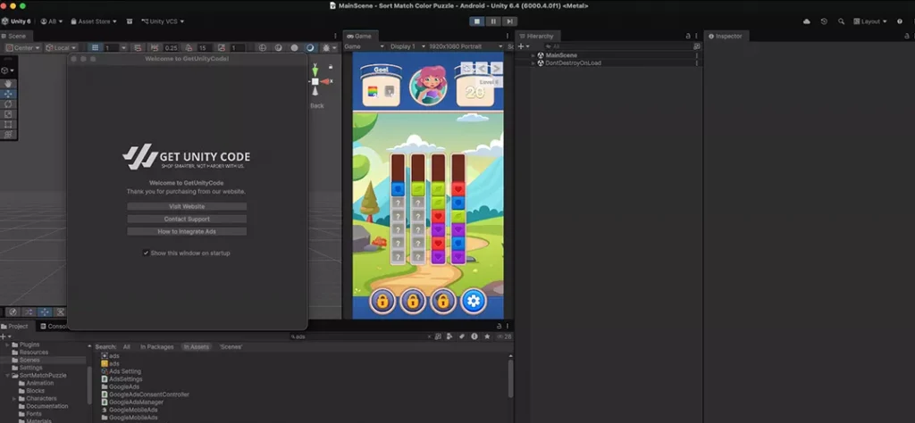Toggle the Scene gizmo lock icon
The height and width of the screenshot is (423, 915).
click(x=331, y=66)
